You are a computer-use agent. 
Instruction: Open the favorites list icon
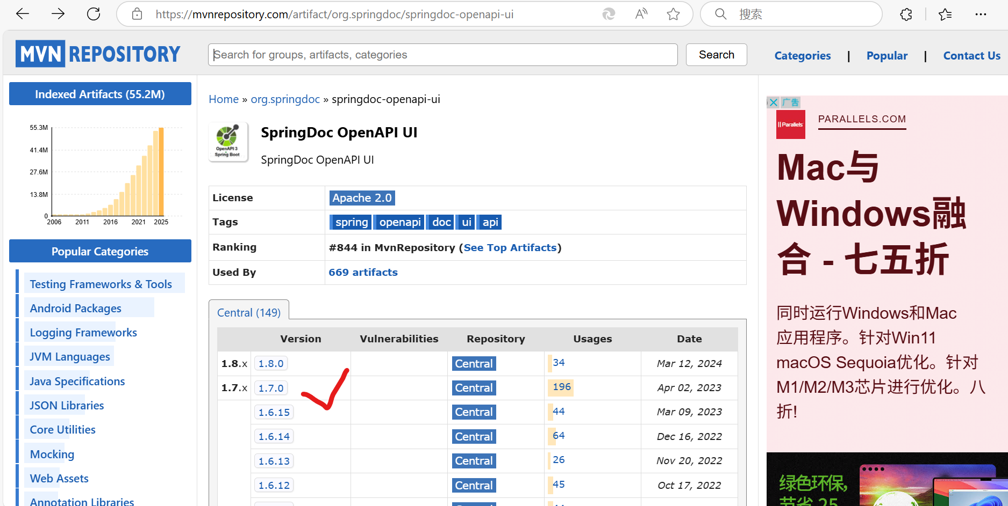coord(946,14)
